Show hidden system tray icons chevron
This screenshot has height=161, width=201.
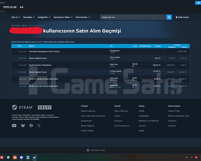tap(187, 158)
